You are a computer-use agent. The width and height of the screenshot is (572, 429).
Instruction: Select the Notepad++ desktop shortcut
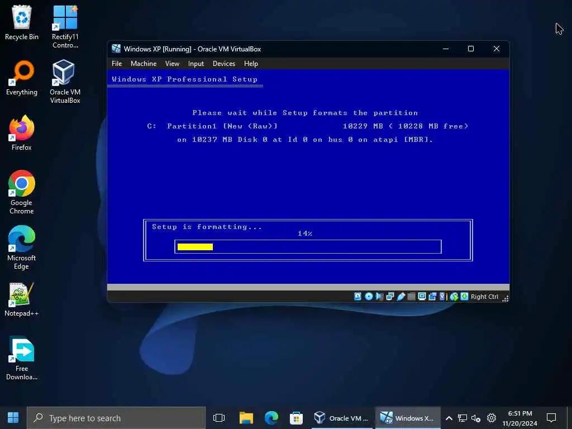point(22,299)
